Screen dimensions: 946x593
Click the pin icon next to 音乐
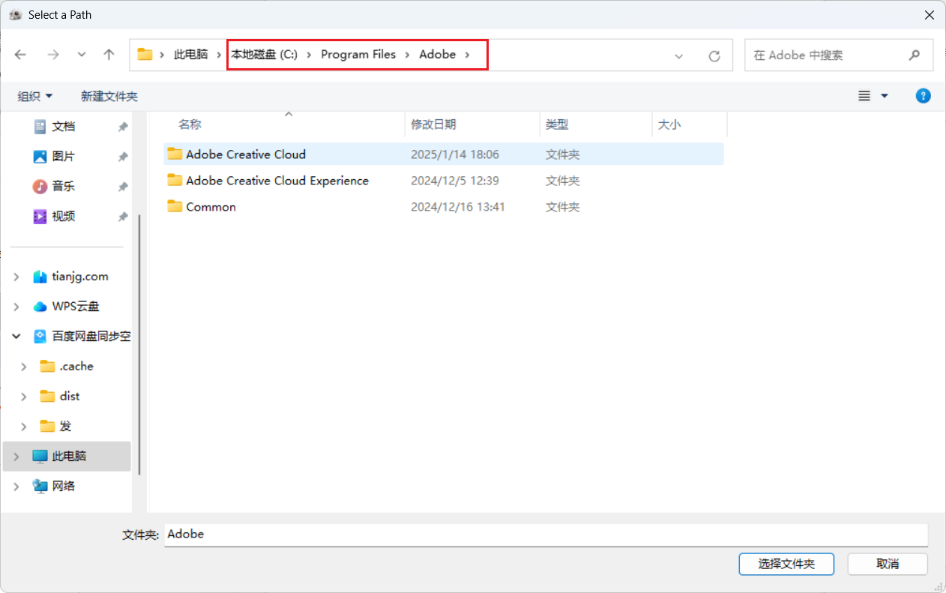[123, 187]
